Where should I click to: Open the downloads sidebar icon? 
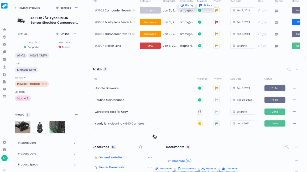(4, 67)
